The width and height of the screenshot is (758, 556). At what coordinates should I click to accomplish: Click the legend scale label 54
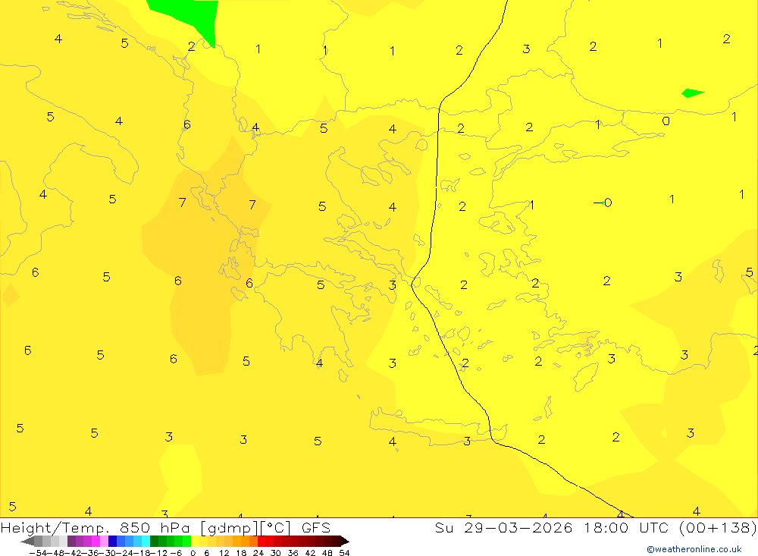pyautogui.click(x=344, y=553)
